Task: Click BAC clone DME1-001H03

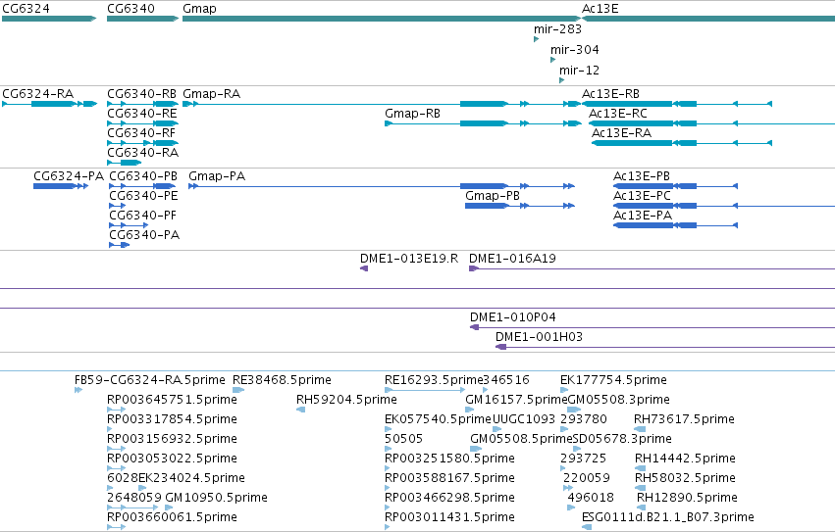Action: pos(539,337)
